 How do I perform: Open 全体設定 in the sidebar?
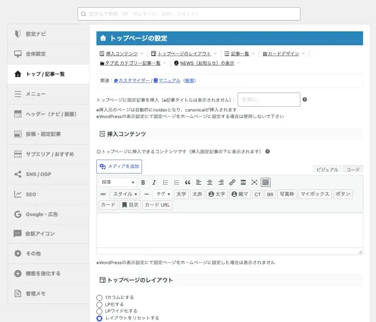click(x=48, y=54)
